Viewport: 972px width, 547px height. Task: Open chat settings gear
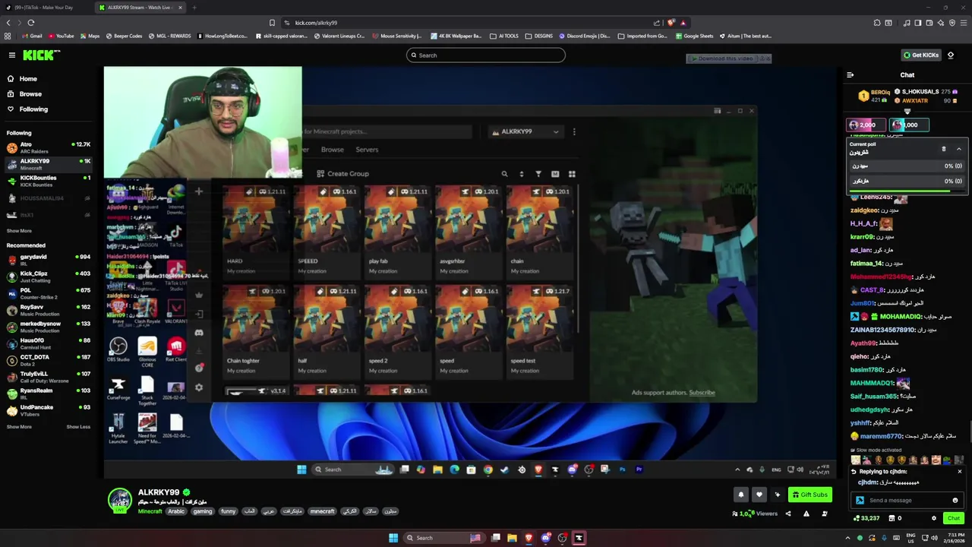(934, 518)
